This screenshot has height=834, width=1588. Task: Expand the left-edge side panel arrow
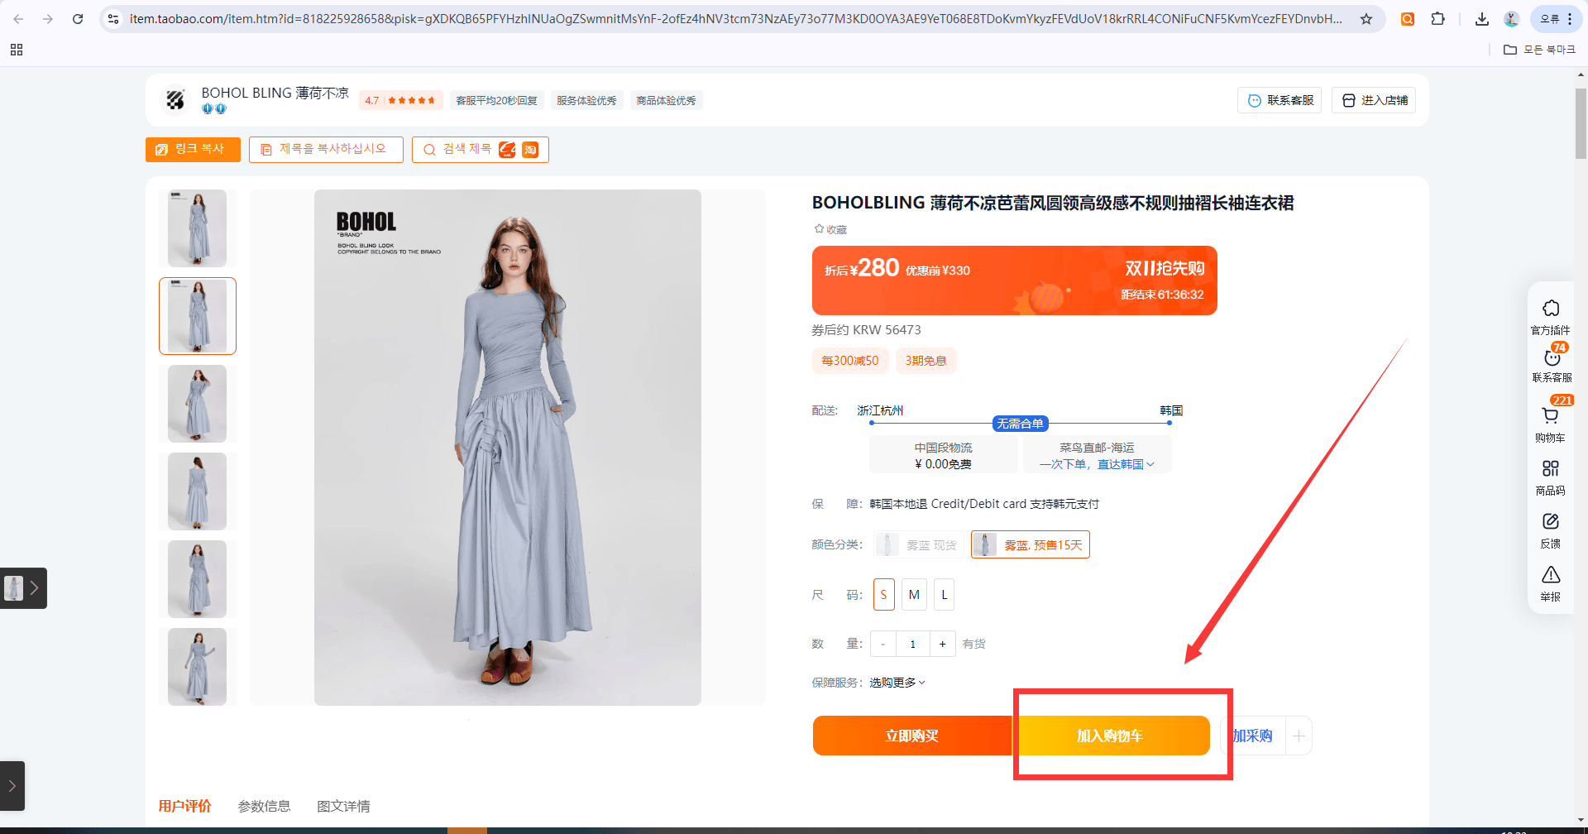point(12,786)
